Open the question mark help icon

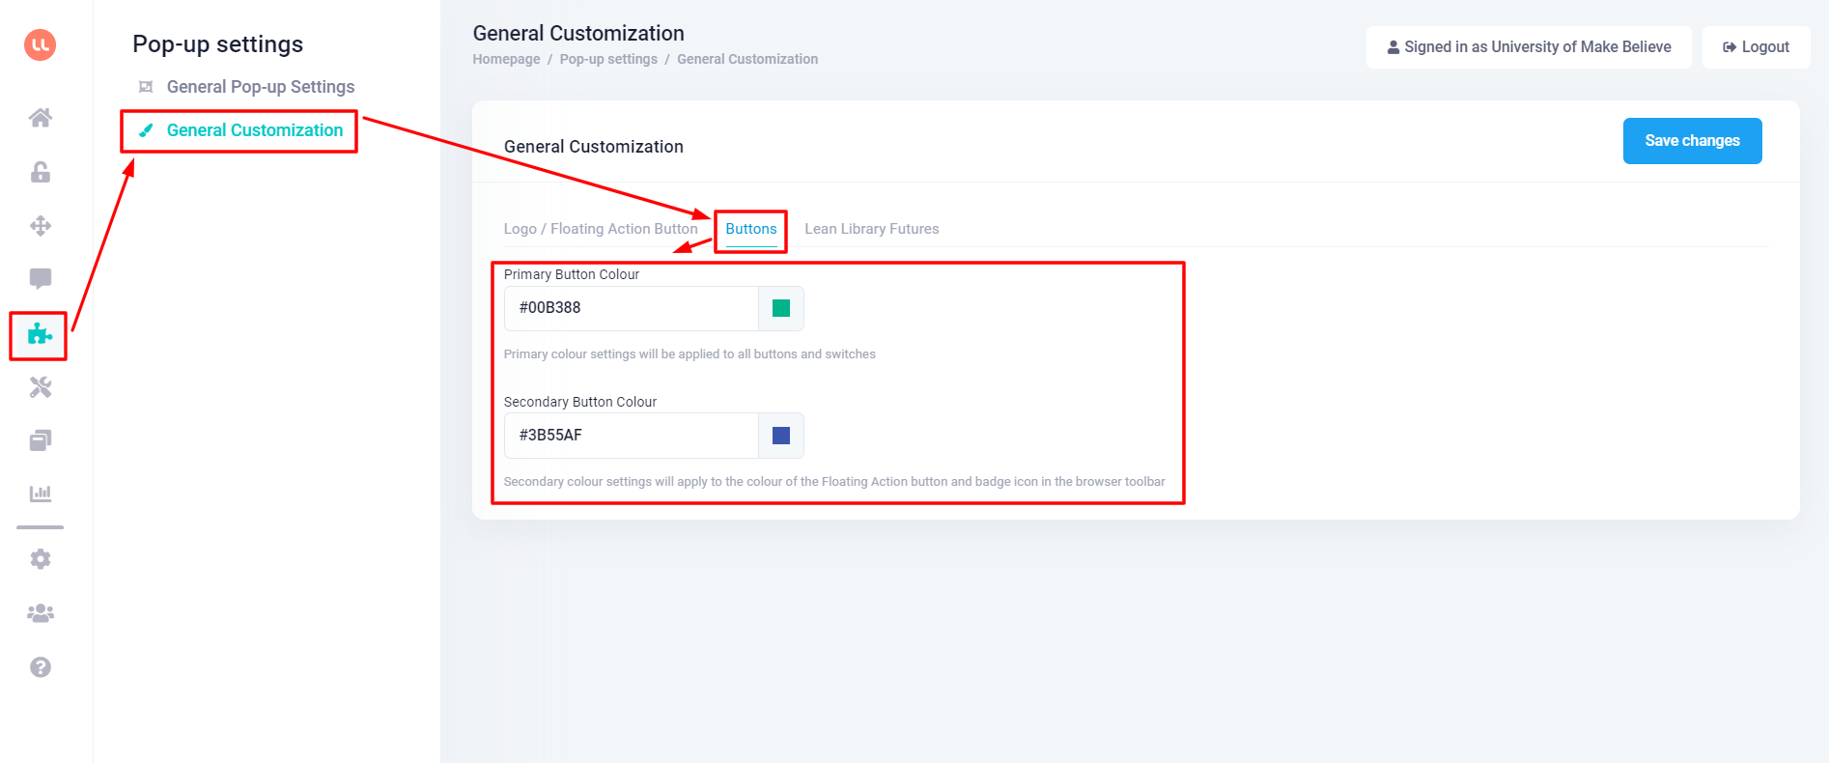[x=40, y=667]
